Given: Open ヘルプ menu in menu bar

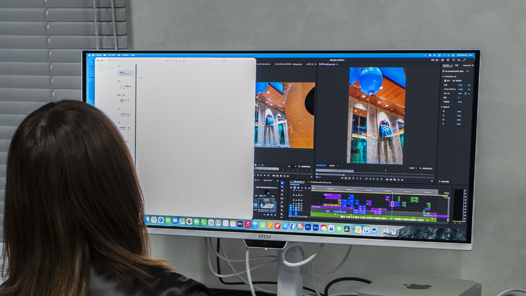Looking at the screenshot, I should 133,55.
